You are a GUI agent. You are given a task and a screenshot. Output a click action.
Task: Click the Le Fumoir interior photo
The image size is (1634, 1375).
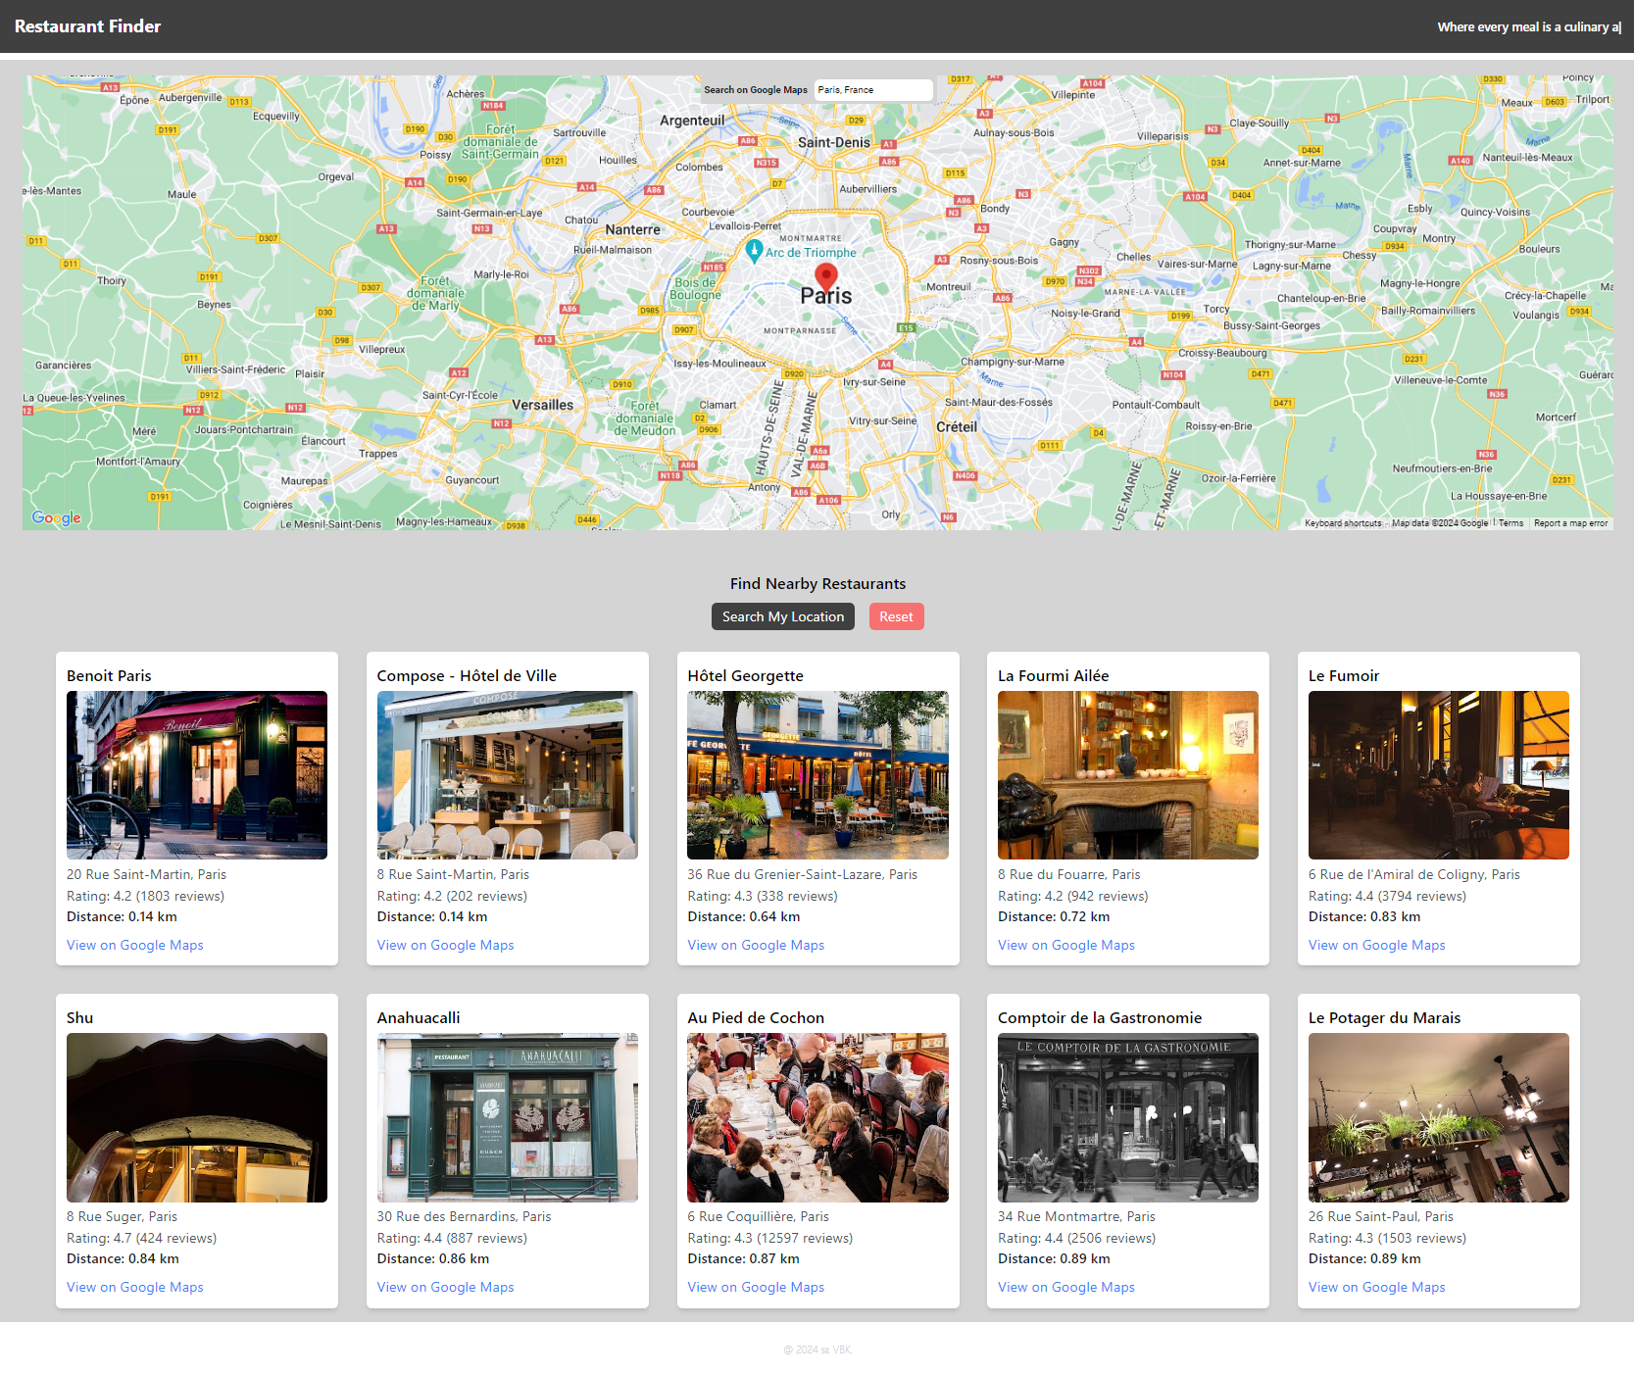pos(1439,775)
